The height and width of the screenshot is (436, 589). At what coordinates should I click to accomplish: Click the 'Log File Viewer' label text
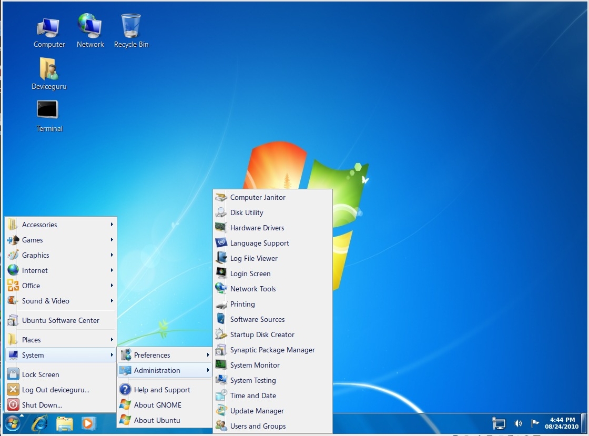tap(254, 258)
